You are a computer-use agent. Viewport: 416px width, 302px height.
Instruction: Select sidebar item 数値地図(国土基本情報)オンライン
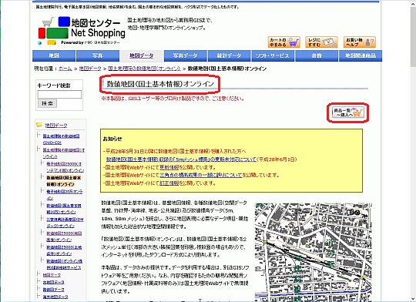64,181
